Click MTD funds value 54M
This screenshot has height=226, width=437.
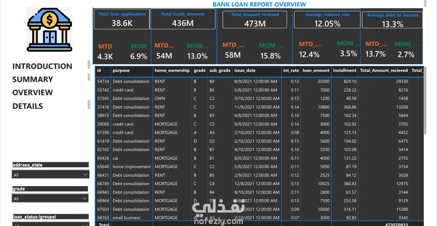coord(164,56)
